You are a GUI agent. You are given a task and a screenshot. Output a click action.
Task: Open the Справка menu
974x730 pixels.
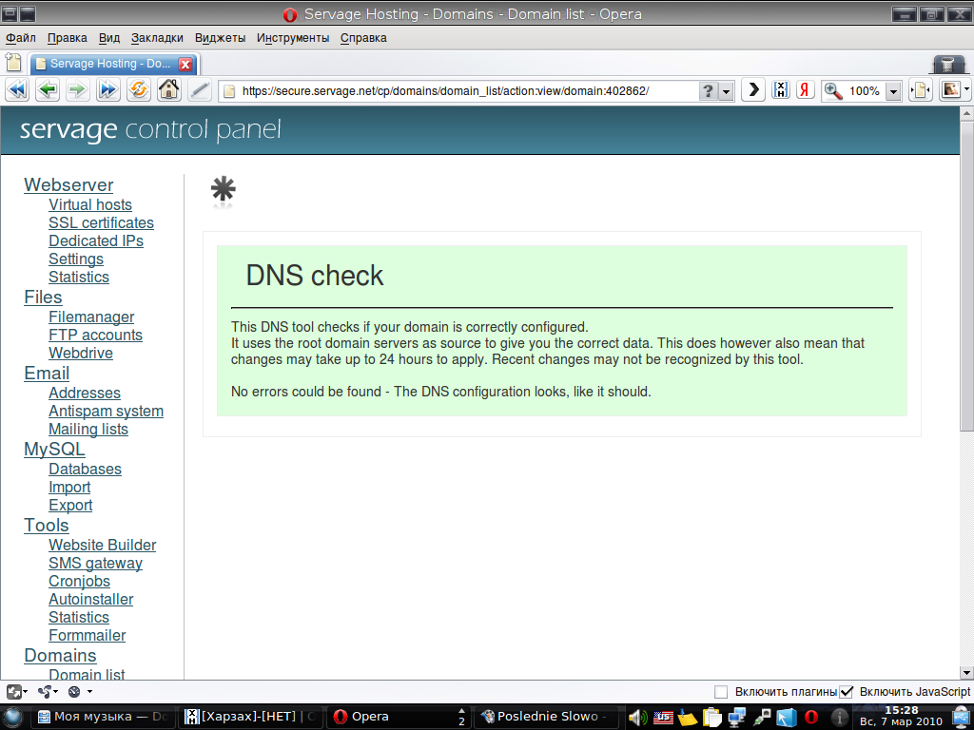tap(363, 38)
